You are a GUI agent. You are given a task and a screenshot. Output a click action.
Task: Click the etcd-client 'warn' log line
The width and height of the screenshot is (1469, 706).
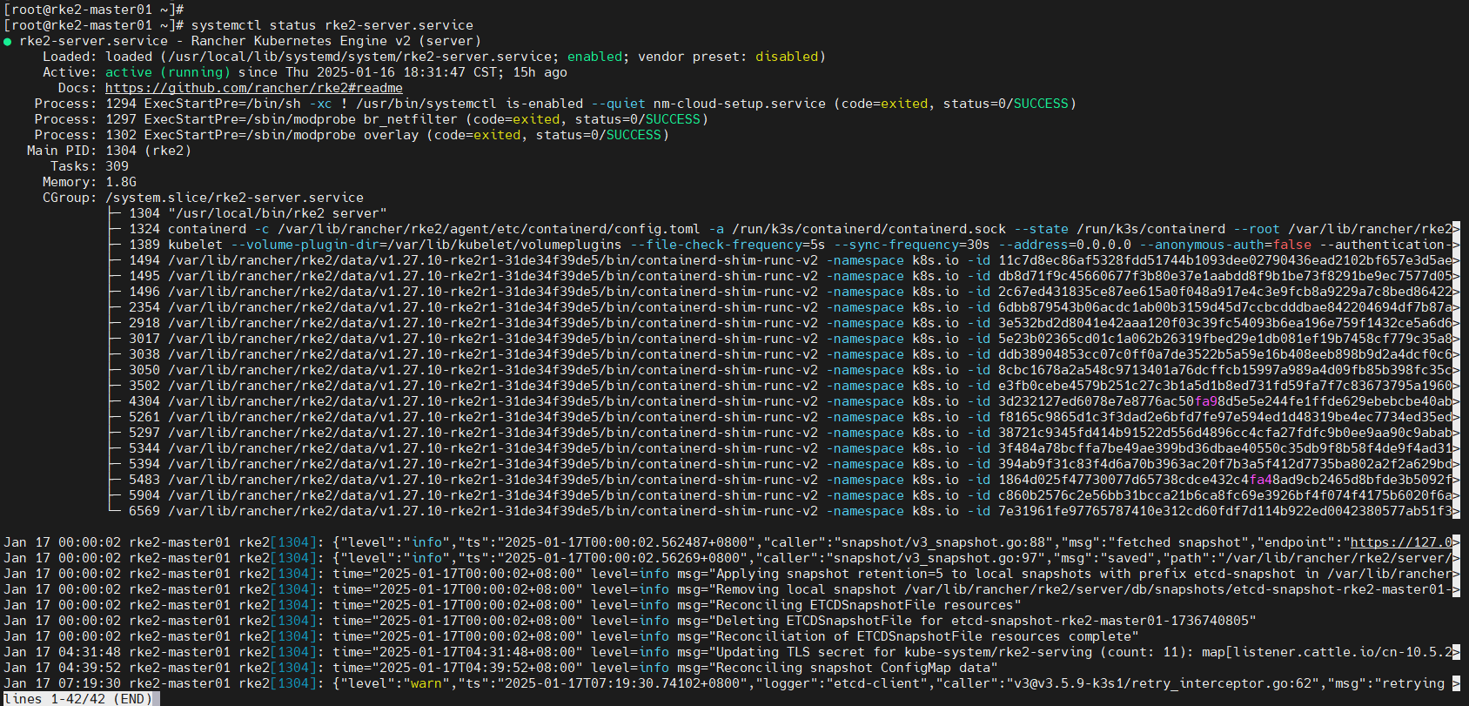(x=731, y=683)
